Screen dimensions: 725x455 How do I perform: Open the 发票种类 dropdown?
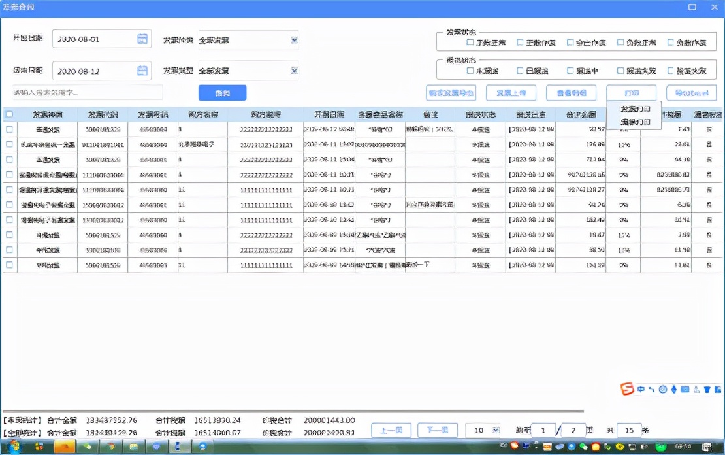[x=293, y=39]
